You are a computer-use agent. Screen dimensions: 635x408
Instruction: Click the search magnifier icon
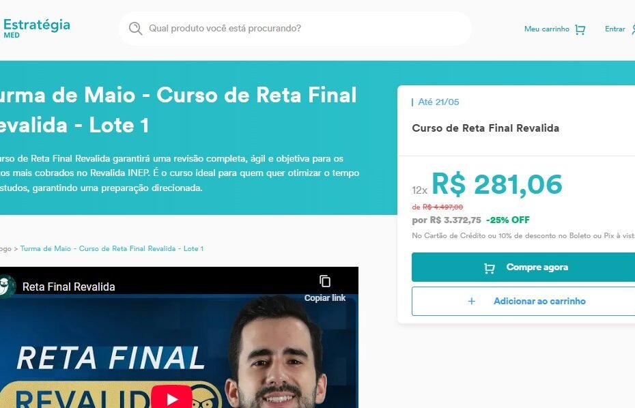(135, 29)
